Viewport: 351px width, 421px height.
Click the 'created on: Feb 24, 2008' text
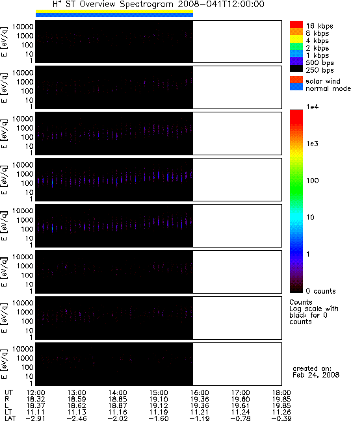pos(316,372)
